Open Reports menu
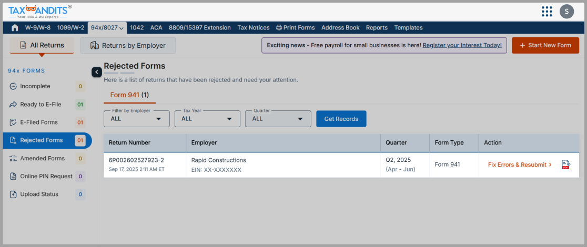 click(377, 28)
